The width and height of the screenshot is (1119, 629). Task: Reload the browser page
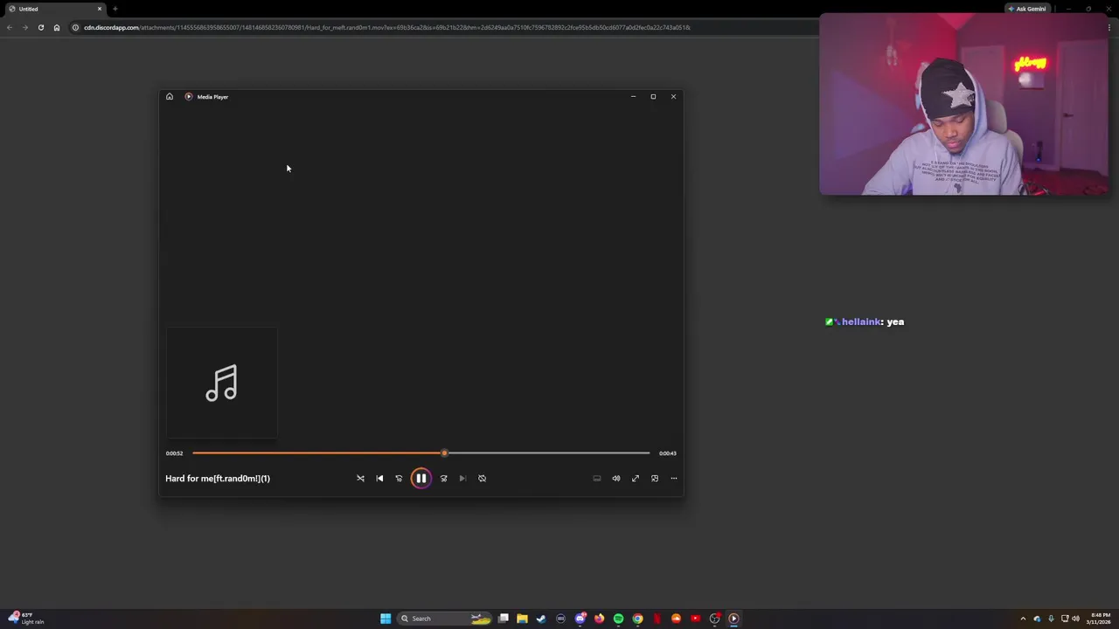coord(40,27)
